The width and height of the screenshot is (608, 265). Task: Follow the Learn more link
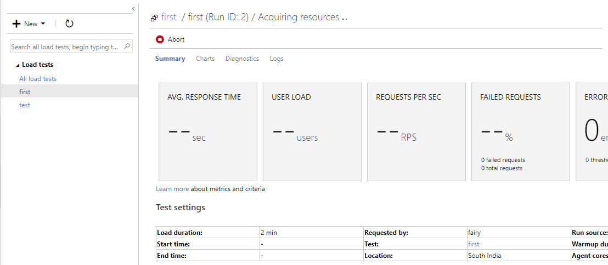tap(172, 189)
